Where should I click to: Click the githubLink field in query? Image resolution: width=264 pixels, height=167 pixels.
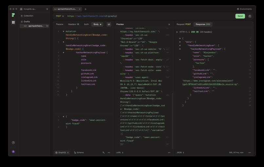pos(87,74)
